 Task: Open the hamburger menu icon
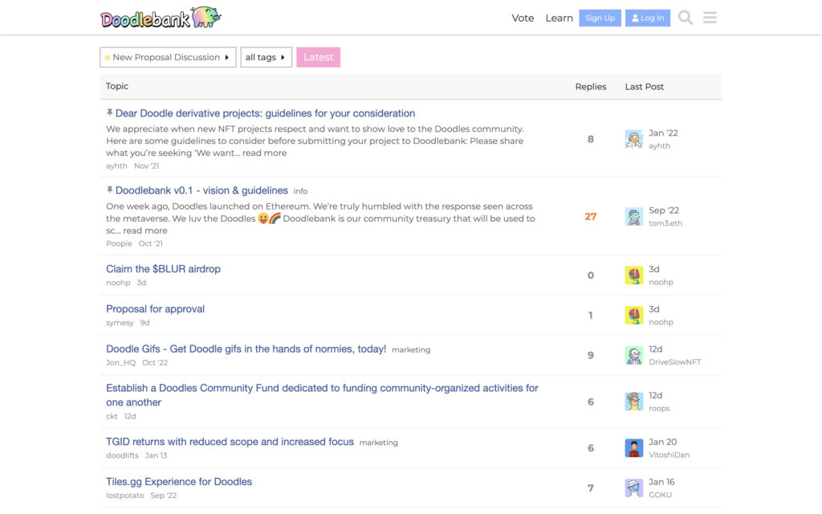pos(710,18)
